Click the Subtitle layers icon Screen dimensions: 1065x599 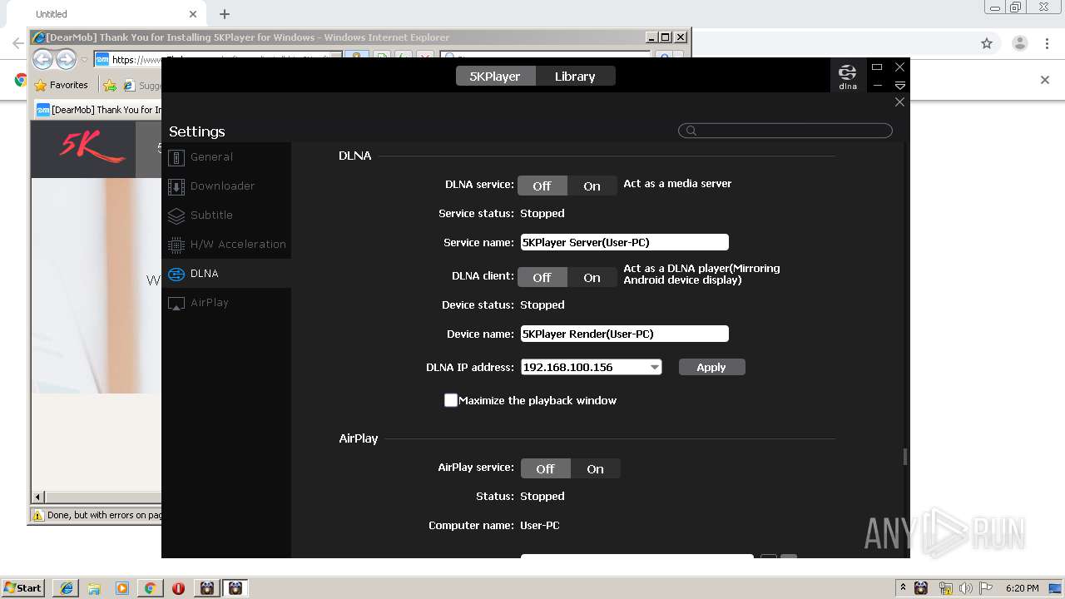[176, 215]
